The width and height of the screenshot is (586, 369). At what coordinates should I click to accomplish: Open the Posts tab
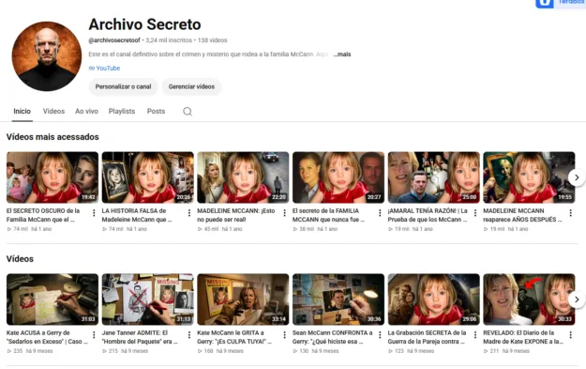(156, 111)
